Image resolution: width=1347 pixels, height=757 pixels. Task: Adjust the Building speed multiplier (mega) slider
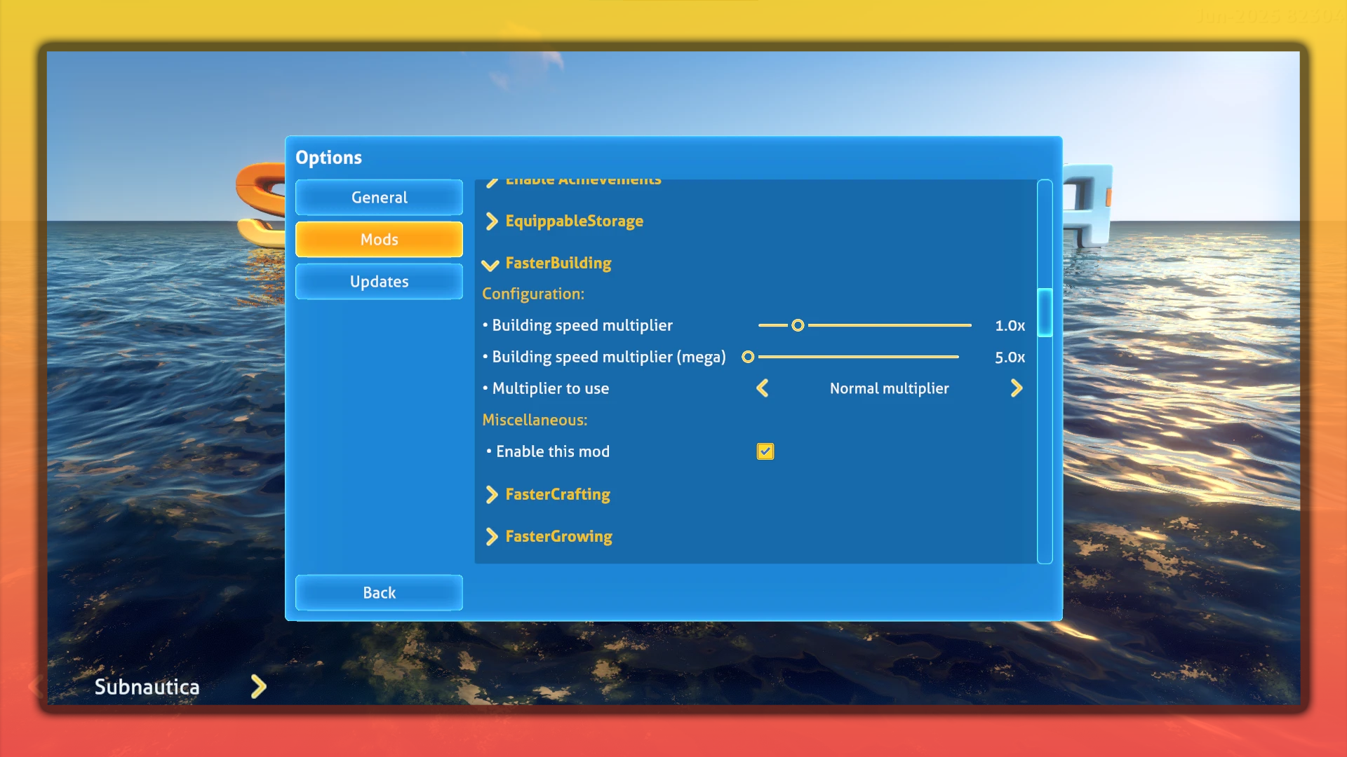[748, 357]
